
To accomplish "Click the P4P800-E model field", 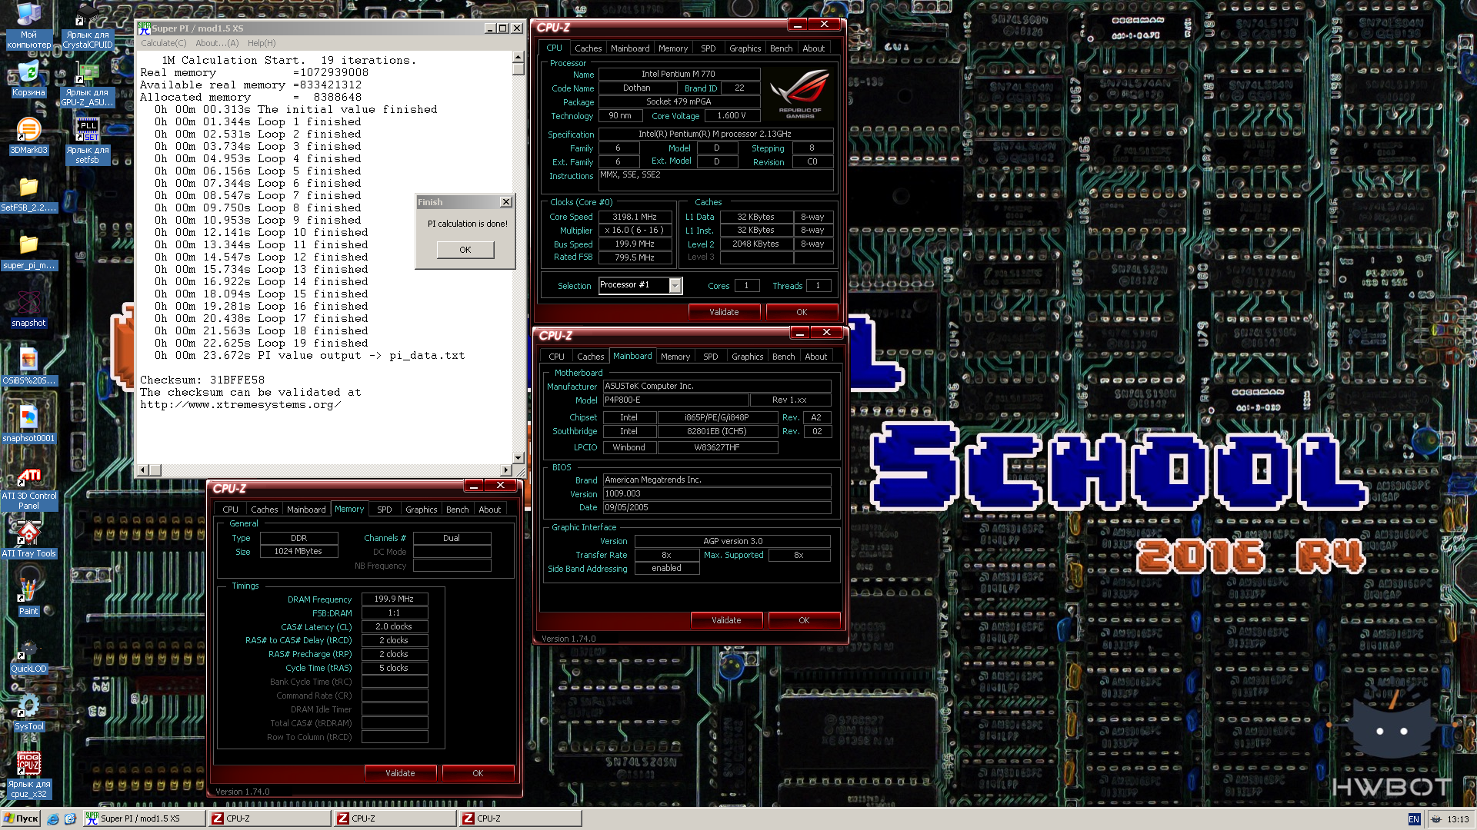I will pyautogui.click(x=675, y=400).
